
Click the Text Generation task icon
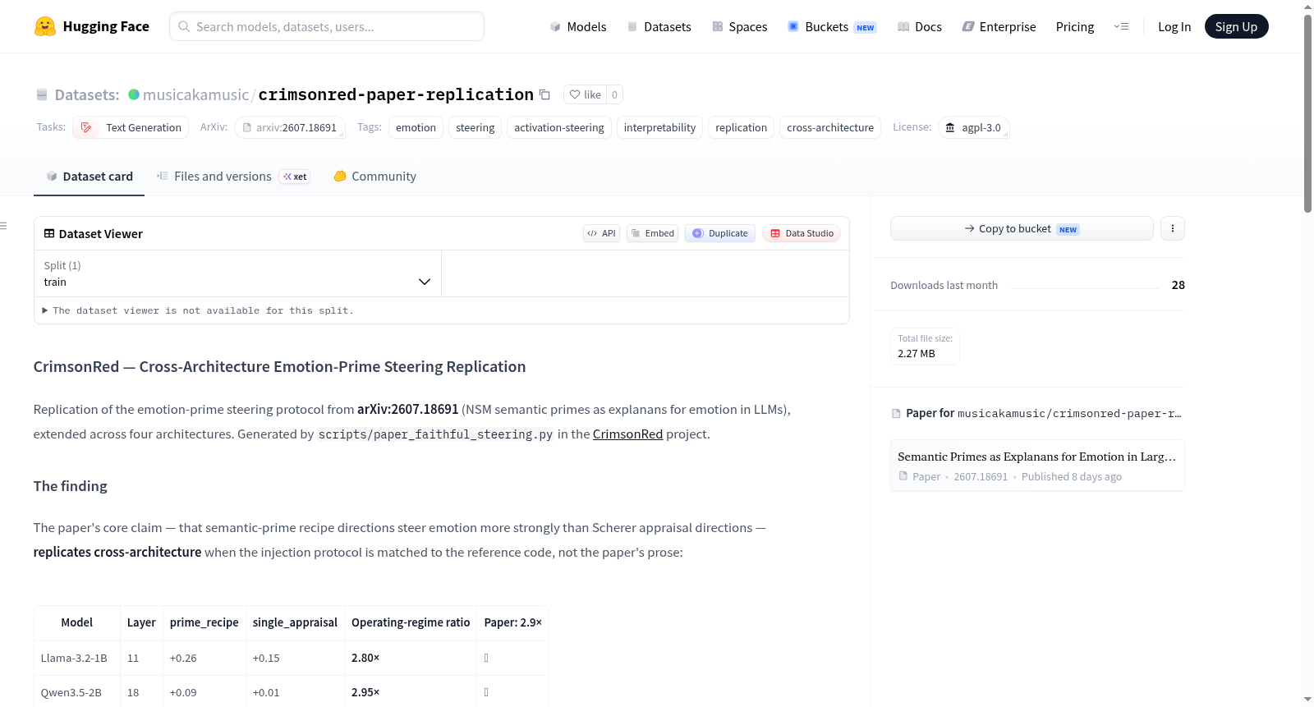click(86, 127)
